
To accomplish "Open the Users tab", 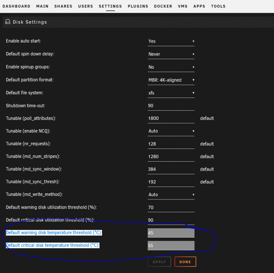I will 86,6.
